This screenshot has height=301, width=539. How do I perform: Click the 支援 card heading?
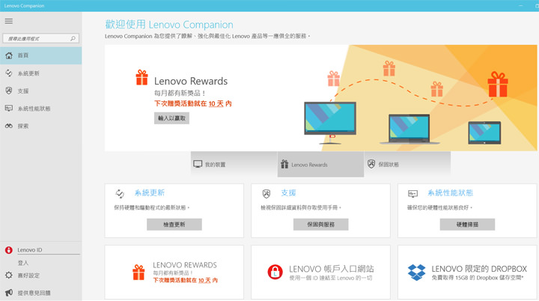click(288, 193)
